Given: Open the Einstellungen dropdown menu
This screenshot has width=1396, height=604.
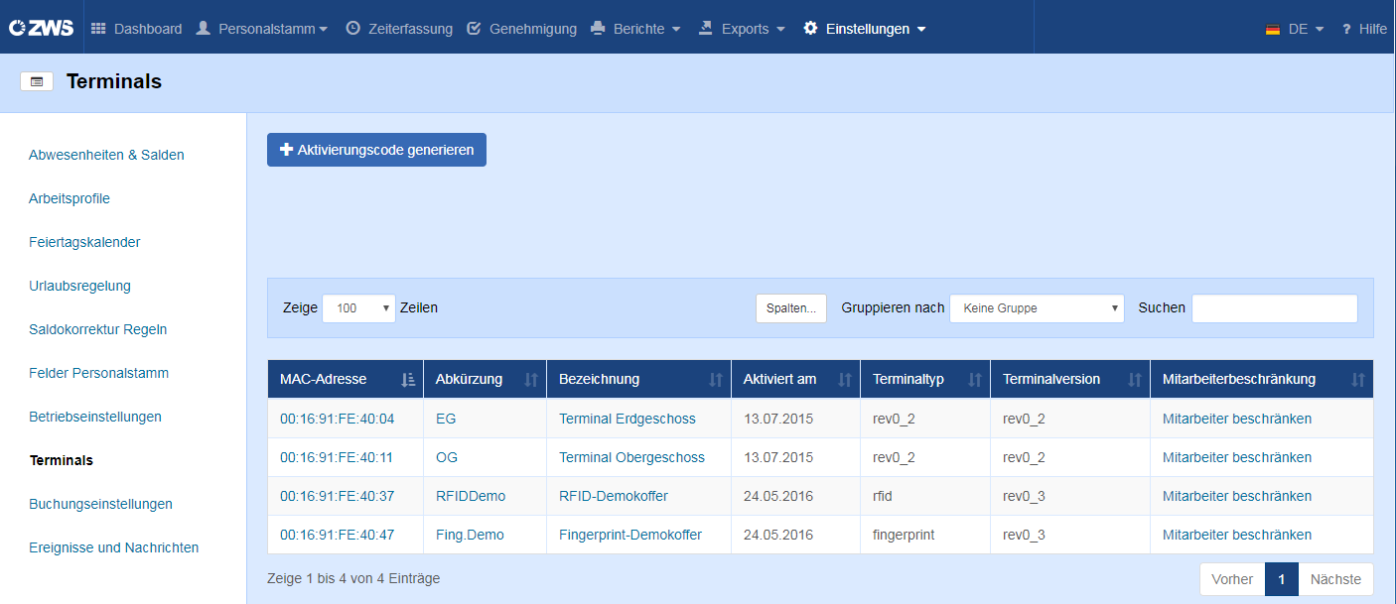Looking at the screenshot, I should click(x=865, y=29).
